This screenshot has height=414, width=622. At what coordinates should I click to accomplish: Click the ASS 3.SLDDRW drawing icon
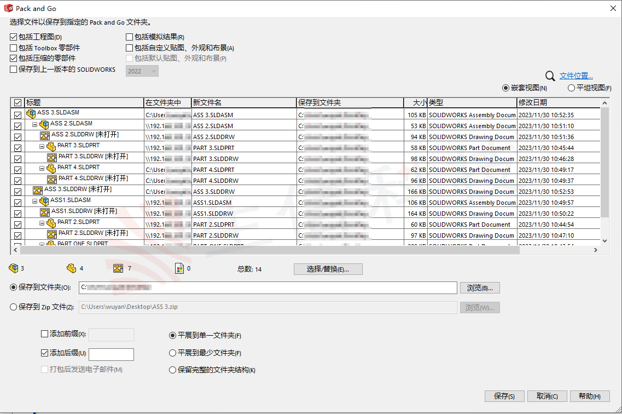coord(38,191)
